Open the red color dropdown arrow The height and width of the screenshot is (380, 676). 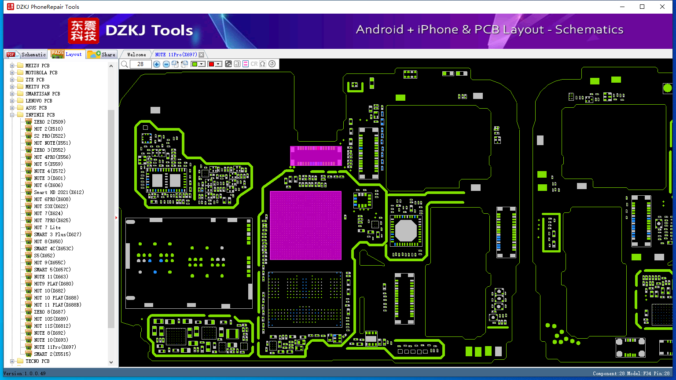(218, 64)
